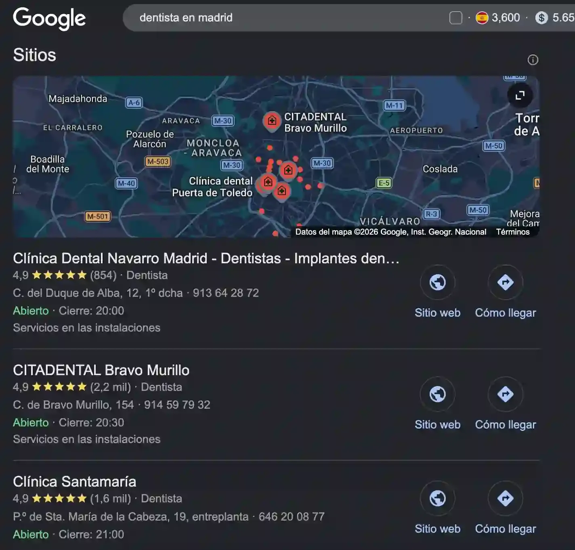575x550 pixels.
Task: Click the Cómo llegar directions icon for Clínica Santamaría
Action: pos(505,498)
